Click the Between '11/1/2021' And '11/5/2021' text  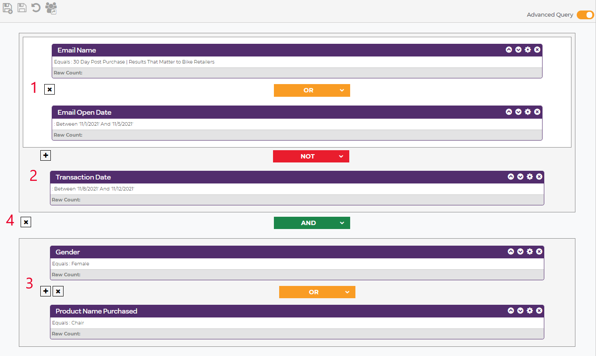pos(93,124)
